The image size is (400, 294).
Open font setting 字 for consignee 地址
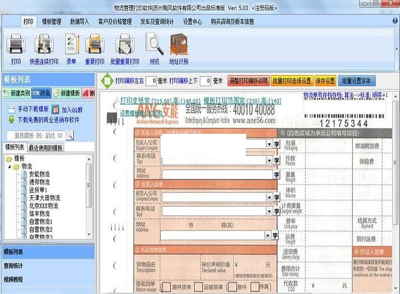(x=275, y=235)
